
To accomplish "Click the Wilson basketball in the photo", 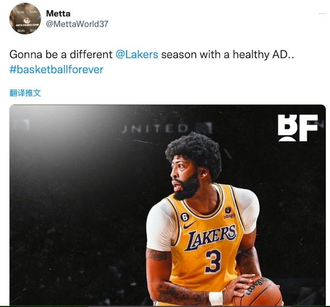I will click(260, 293).
